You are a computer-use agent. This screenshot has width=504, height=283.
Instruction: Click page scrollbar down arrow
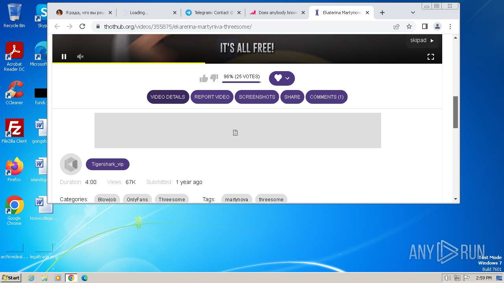(456, 199)
